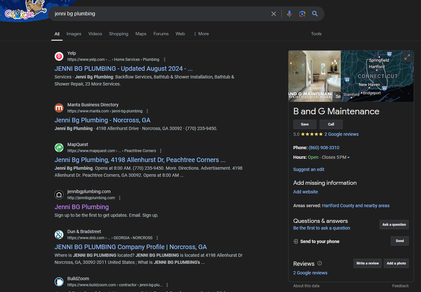Open the More search filters menu
This screenshot has width=421, height=292.
coord(201,34)
